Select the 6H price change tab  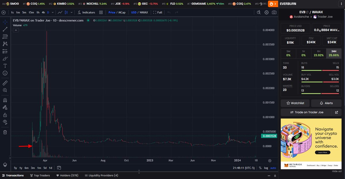[x=319, y=53]
